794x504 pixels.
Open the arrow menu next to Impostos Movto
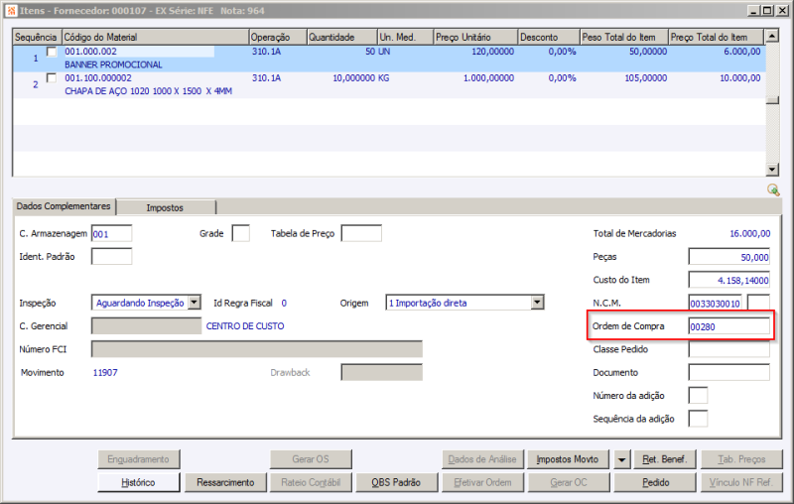coord(621,459)
